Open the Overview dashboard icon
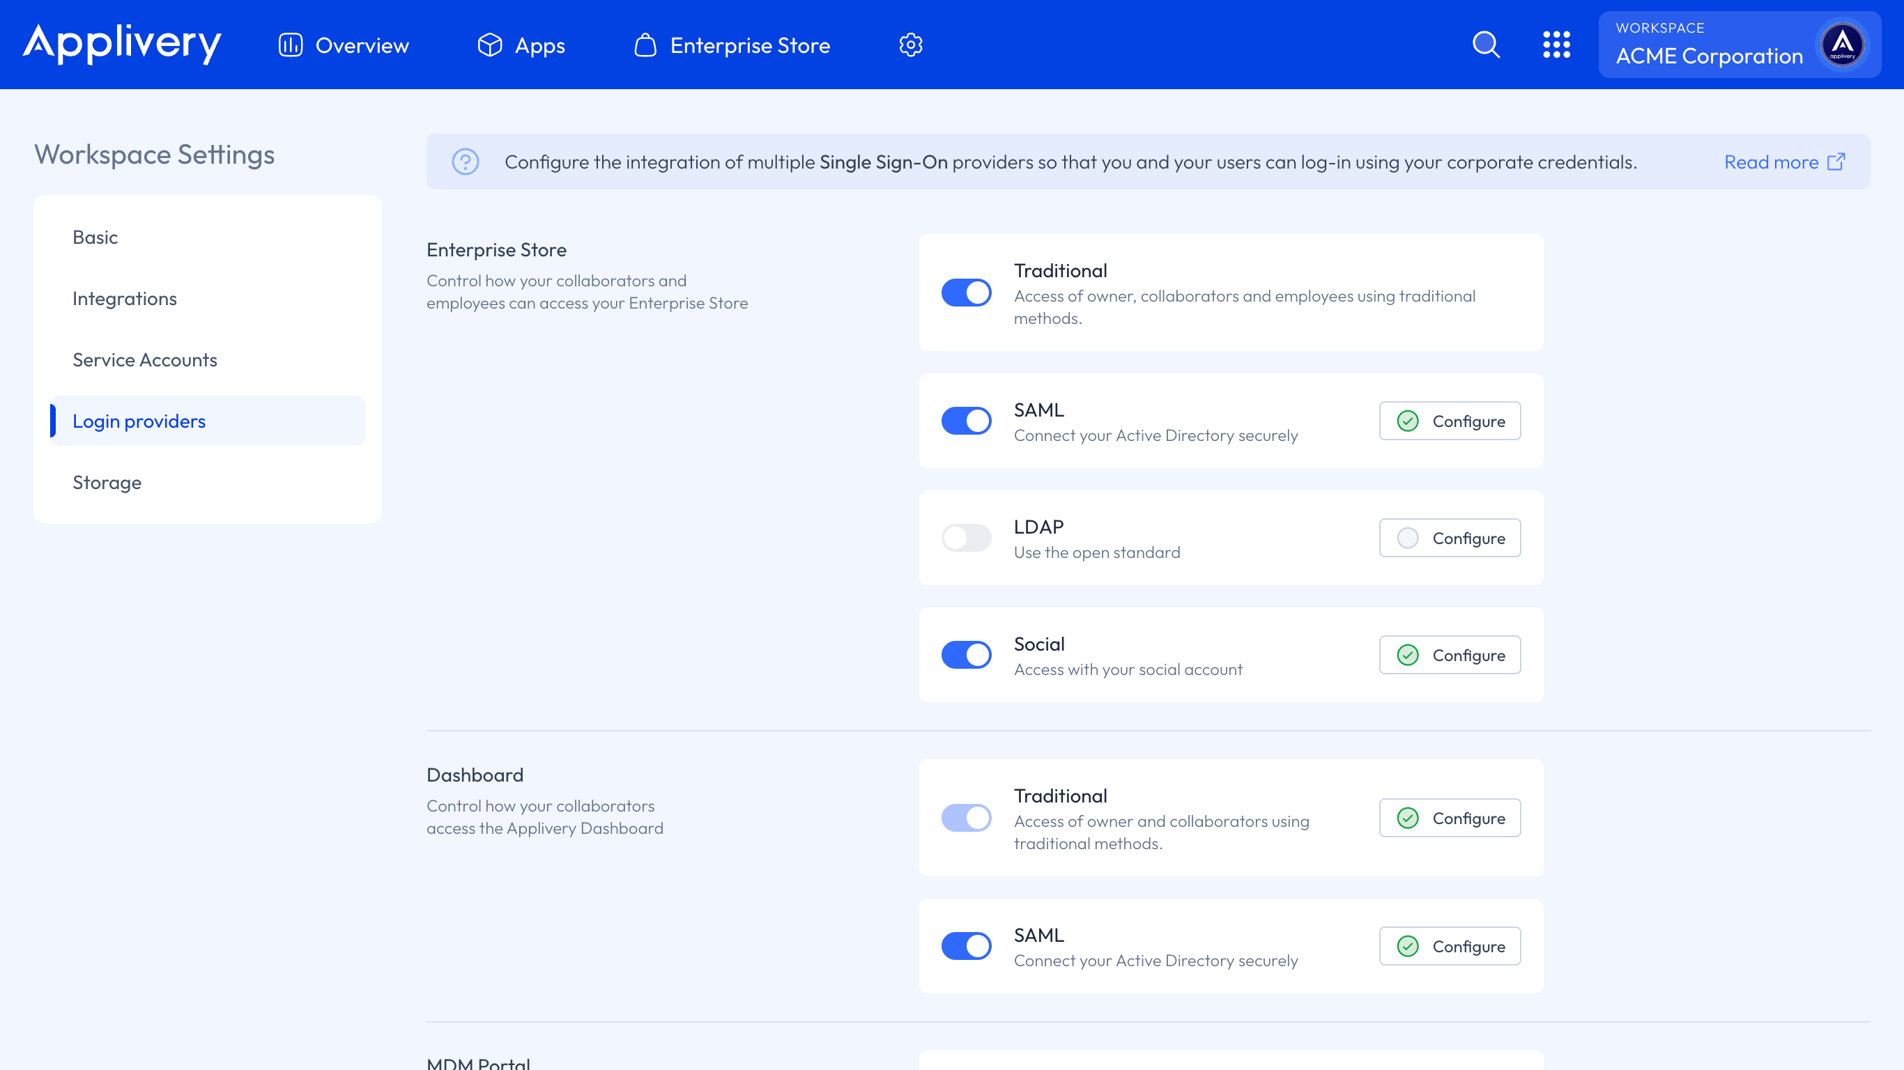The width and height of the screenshot is (1904, 1070). pyautogui.click(x=290, y=45)
